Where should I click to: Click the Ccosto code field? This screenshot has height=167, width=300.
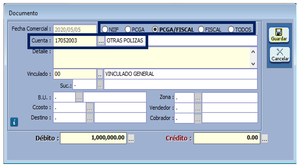pyautogui.click(x=69, y=108)
